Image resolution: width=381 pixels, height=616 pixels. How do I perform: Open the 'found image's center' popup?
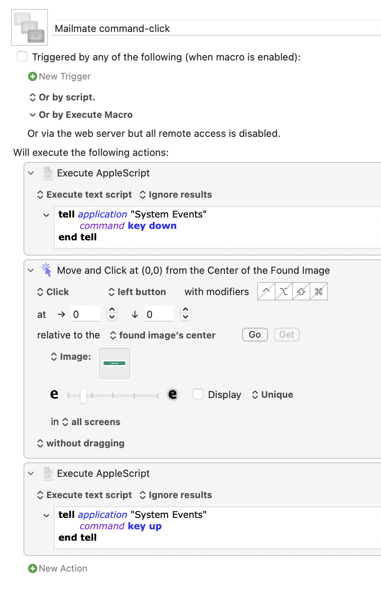163,335
